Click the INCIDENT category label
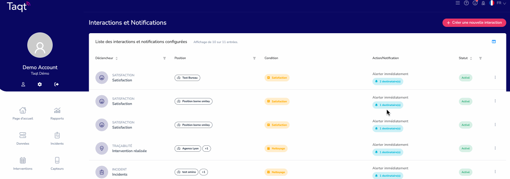The image size is (510, 179). coord(119,170)
